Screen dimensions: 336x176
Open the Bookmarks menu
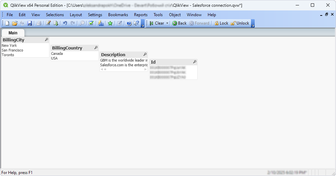118,15
